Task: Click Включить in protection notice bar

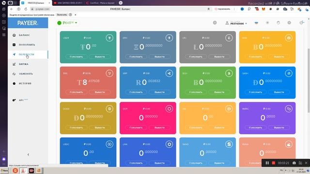Action: (62, 14)
